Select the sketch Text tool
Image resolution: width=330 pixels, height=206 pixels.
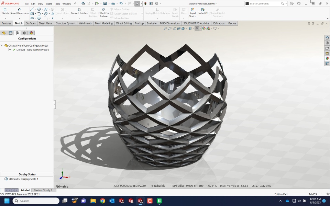click(53, 14)
